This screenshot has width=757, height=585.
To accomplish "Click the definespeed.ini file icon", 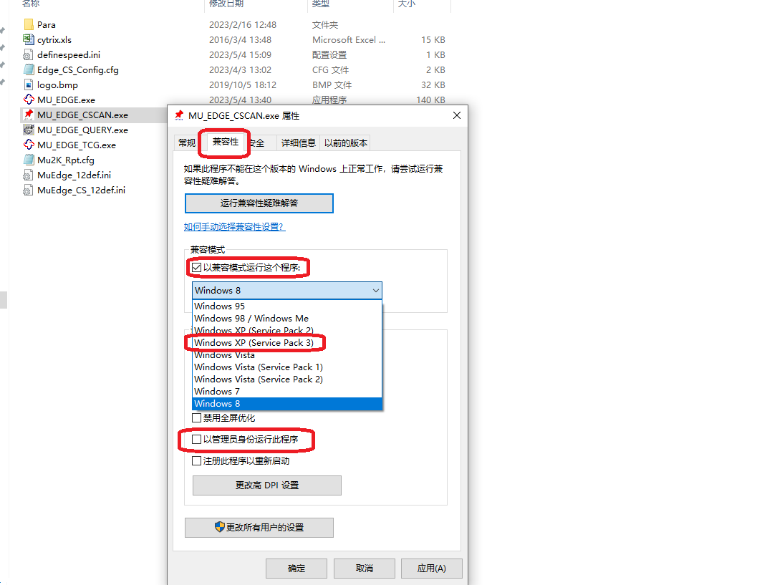I will click(29, 54).
